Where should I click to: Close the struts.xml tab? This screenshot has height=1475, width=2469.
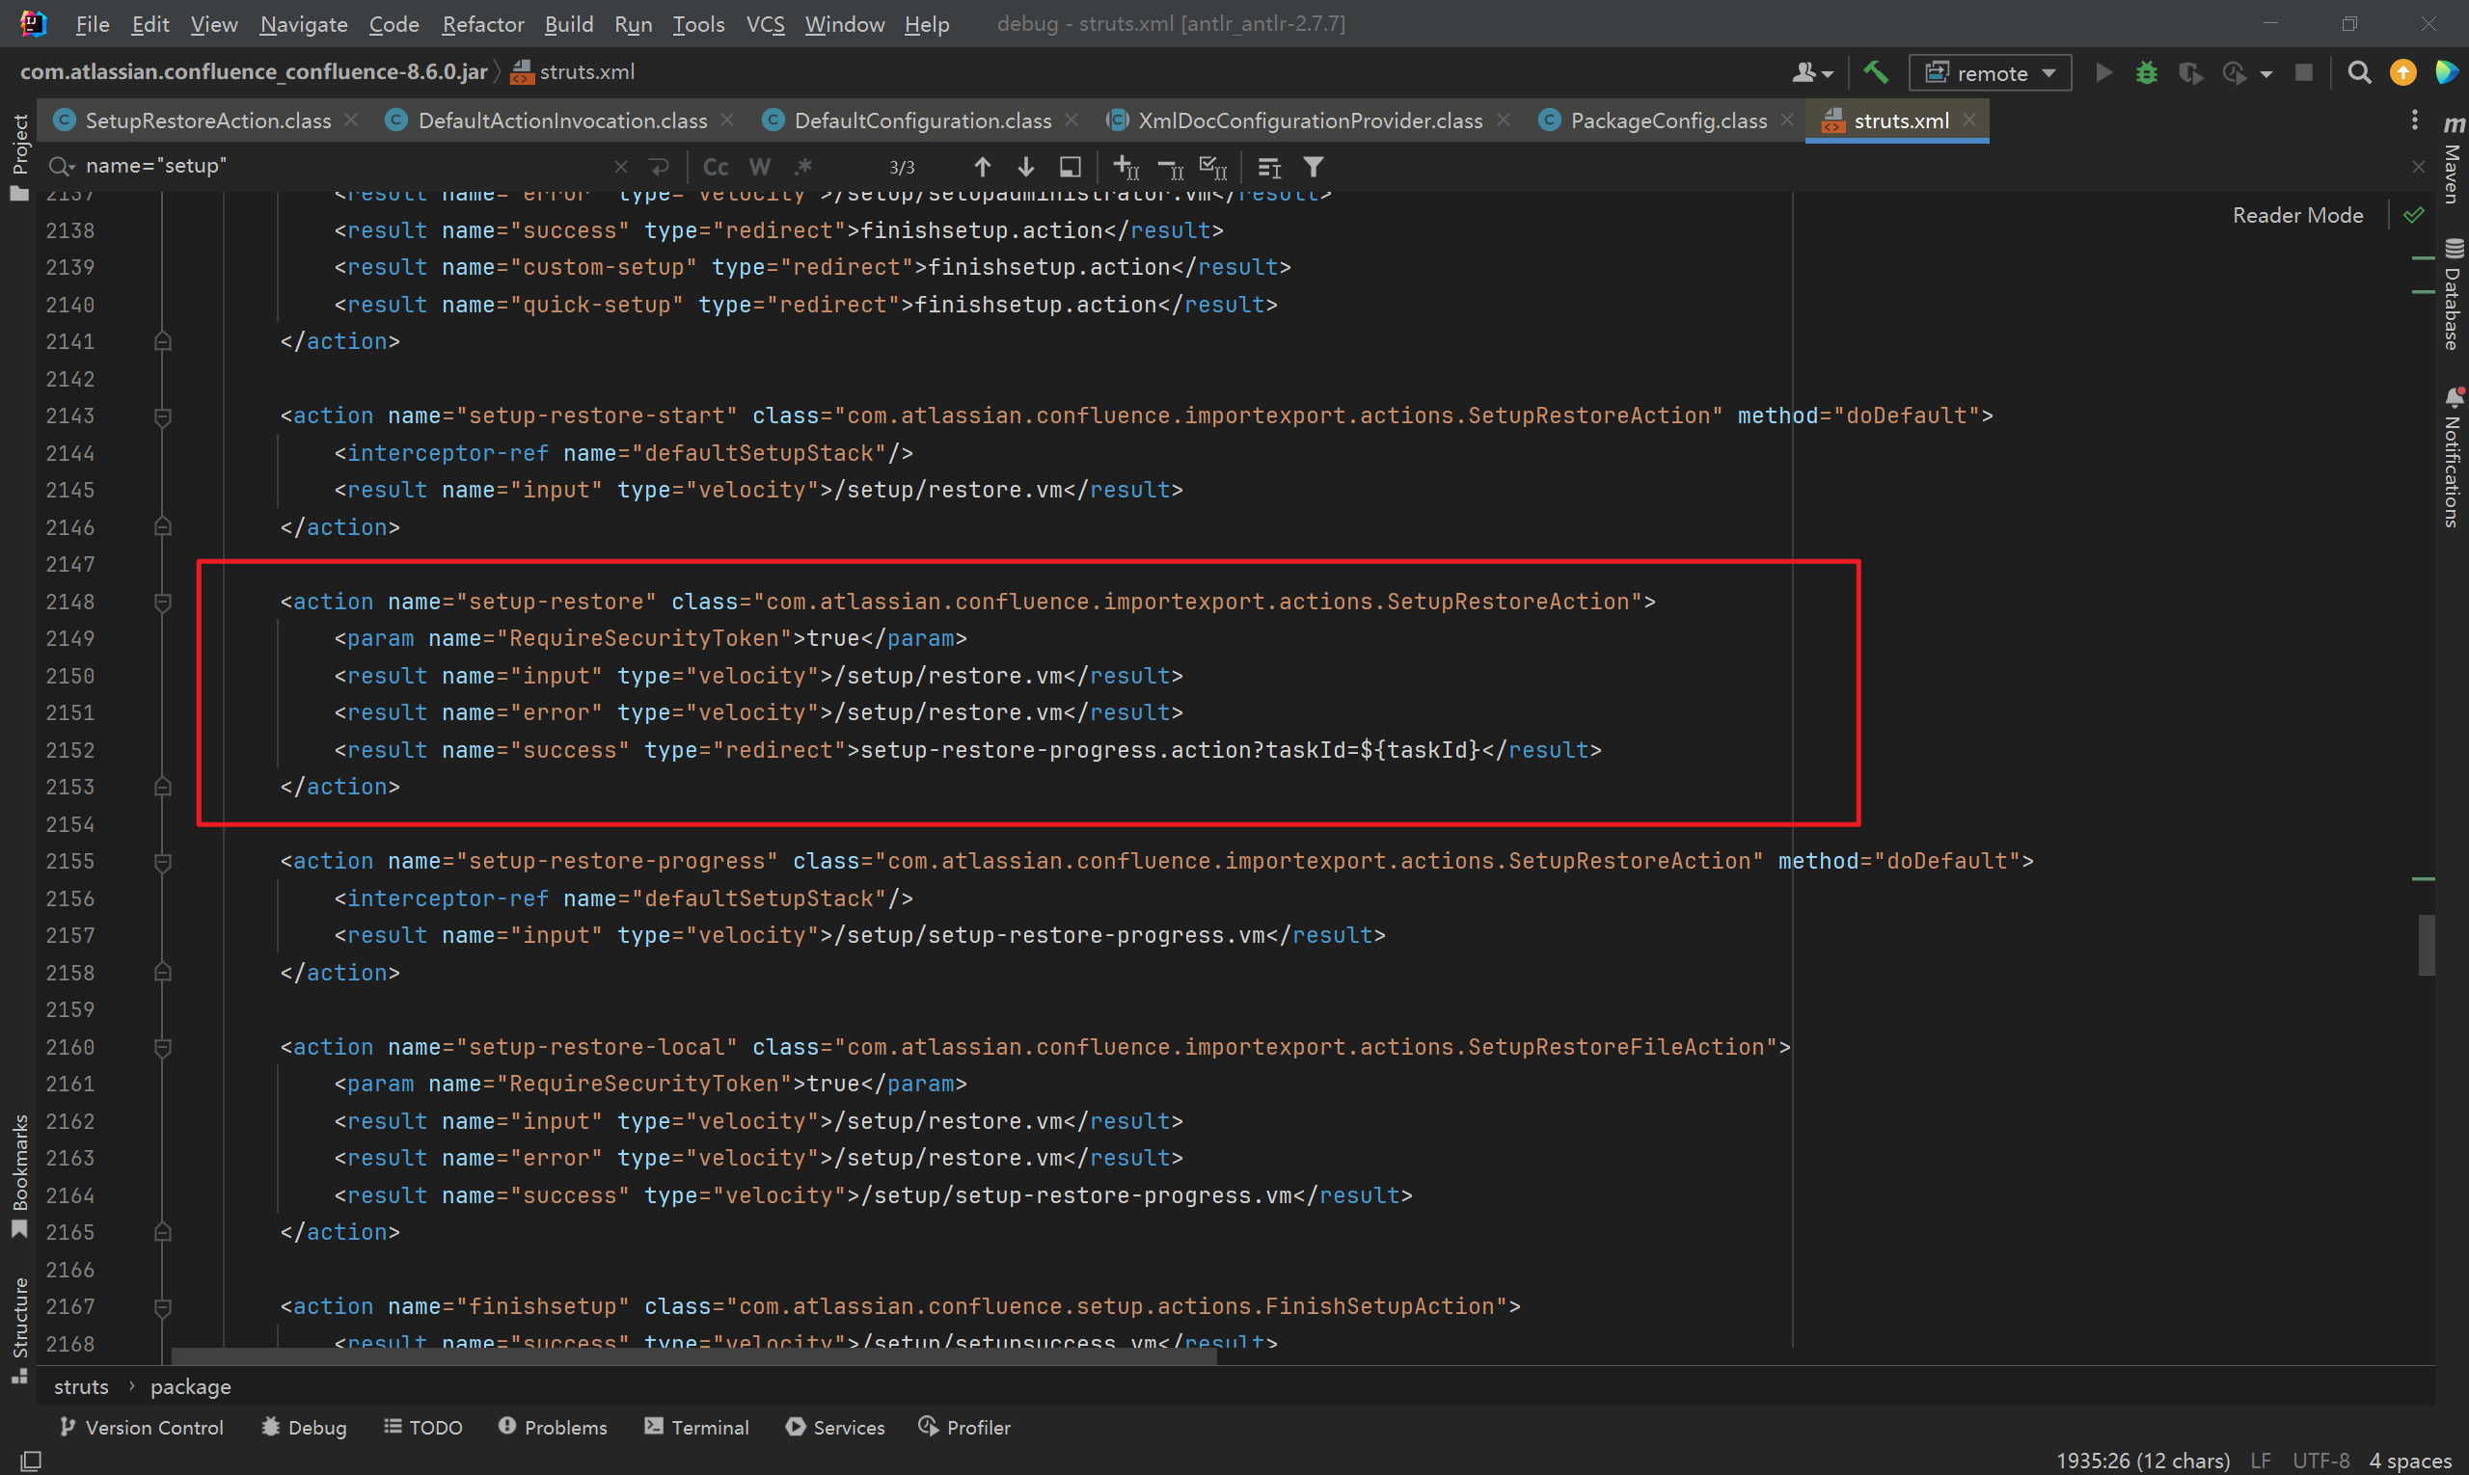[1968, 121]
